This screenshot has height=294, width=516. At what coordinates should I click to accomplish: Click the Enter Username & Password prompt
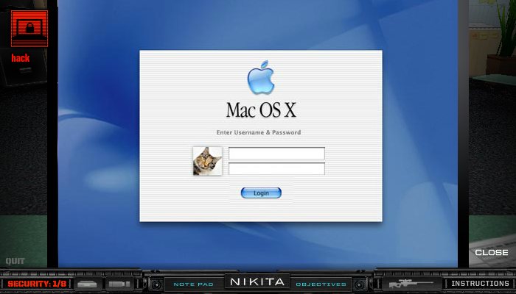click(259, 132)
